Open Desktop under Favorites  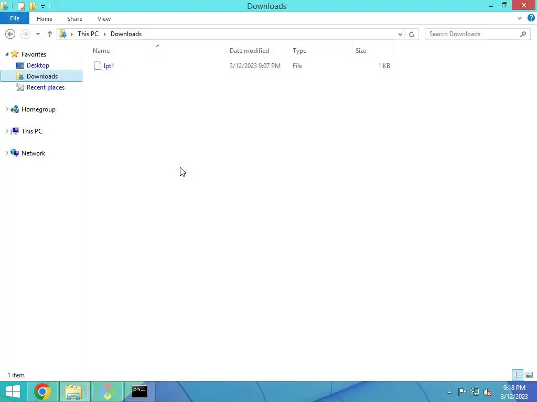pyautogui.click(x=38, y=65)
